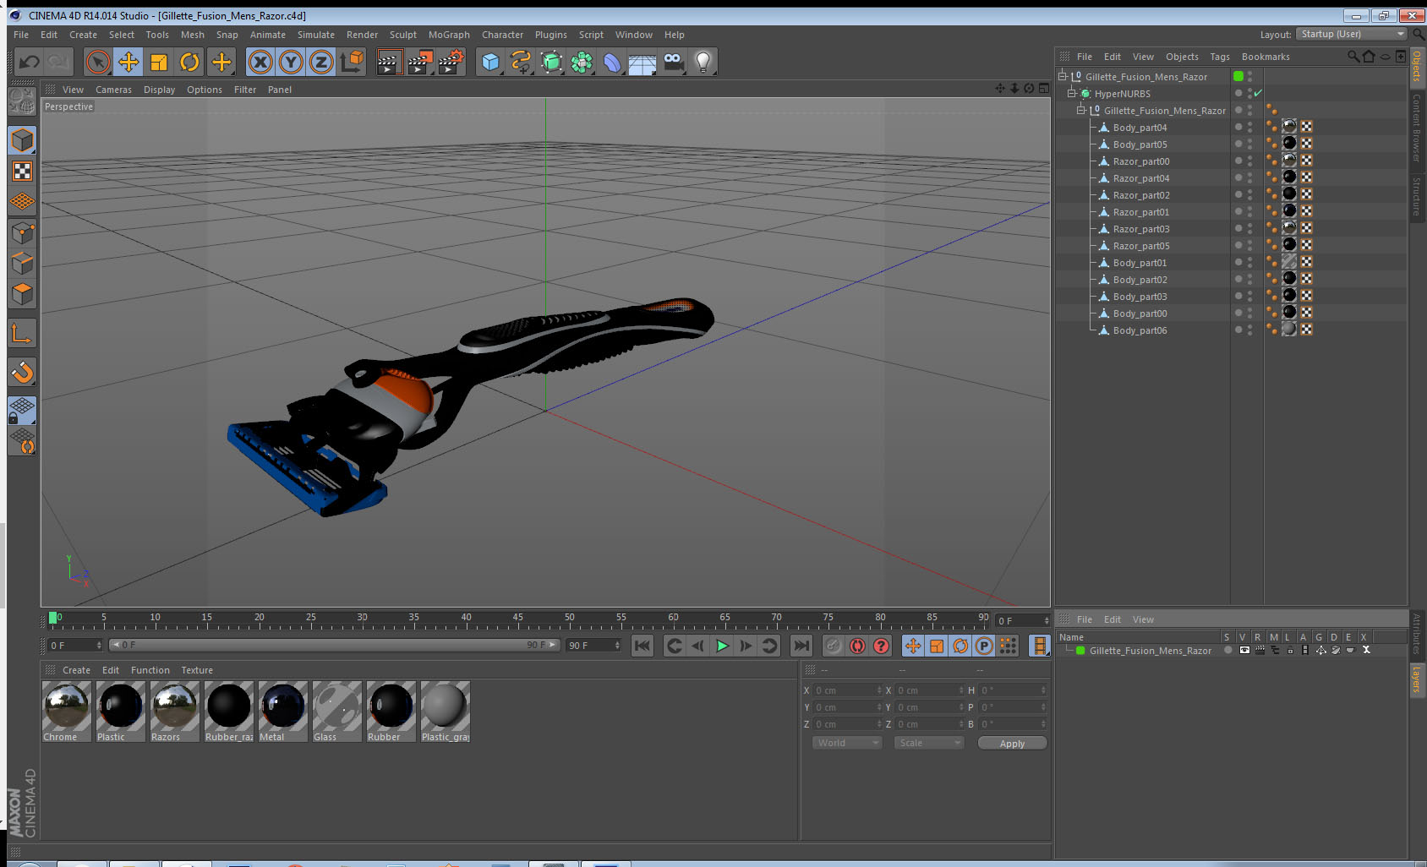The height and width of the screenshot is (867, 1427).
Task: Open the Scale mode dropdown
Action: click(929, 743)
